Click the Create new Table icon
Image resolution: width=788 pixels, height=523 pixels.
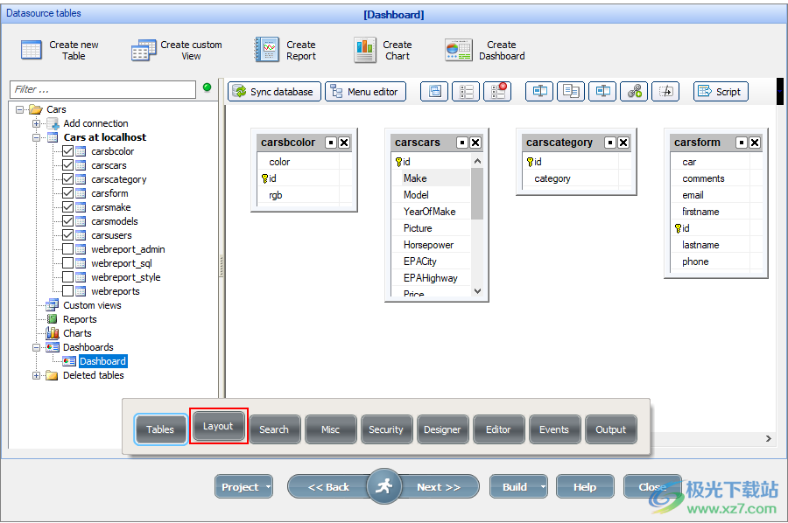32,50
